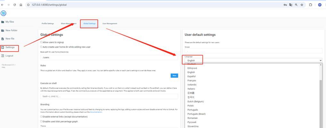
Task: Select 한국어 language option
Action: [252, 97]
